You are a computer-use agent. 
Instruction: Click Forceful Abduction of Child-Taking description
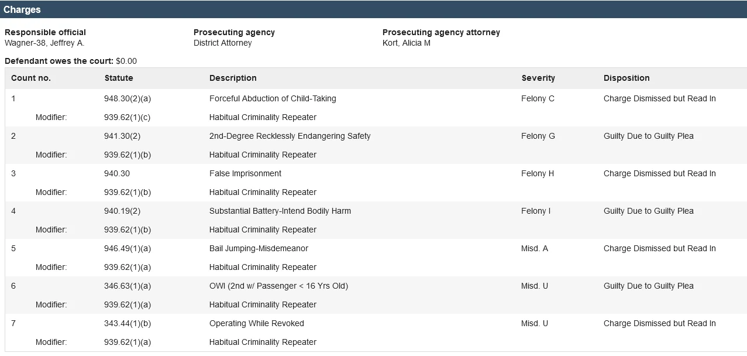pos(273,98)
